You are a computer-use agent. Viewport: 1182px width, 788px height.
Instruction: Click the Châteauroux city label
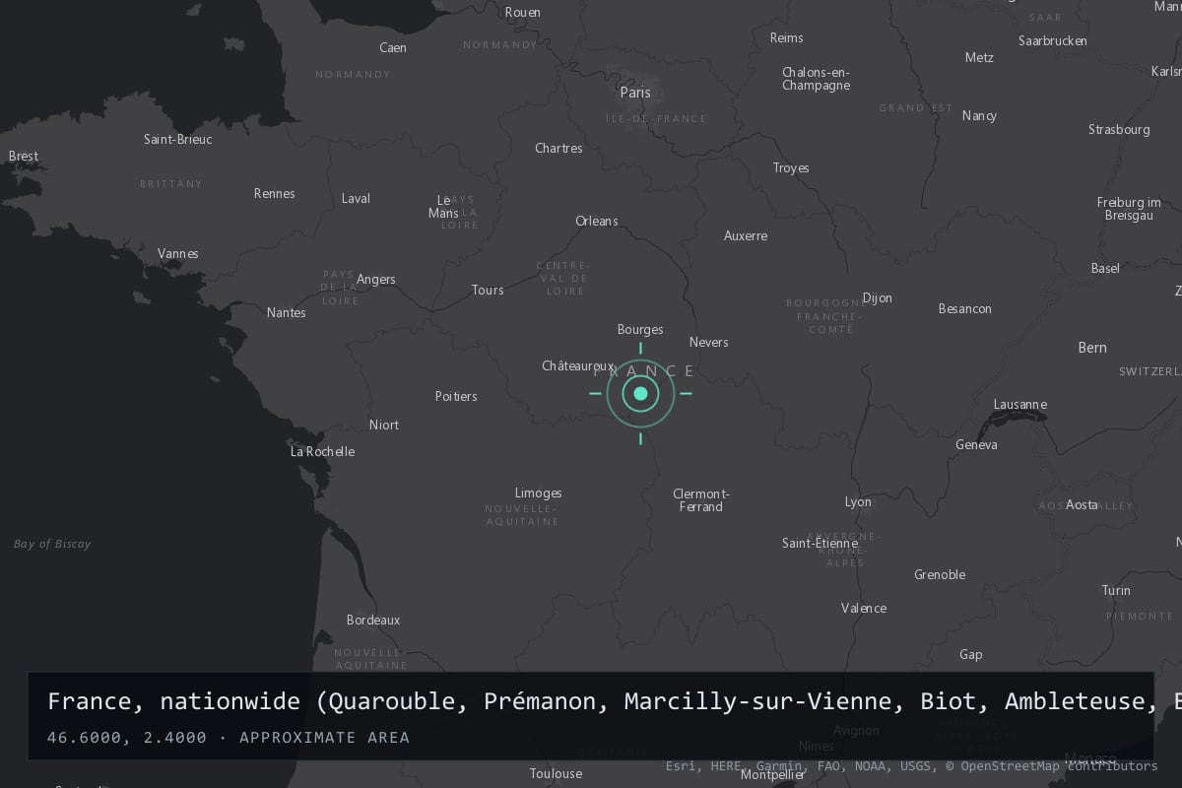coord(578,365)
